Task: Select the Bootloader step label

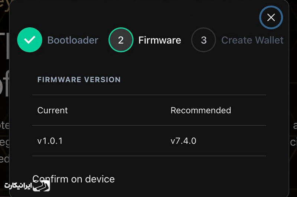Action: 73,40
